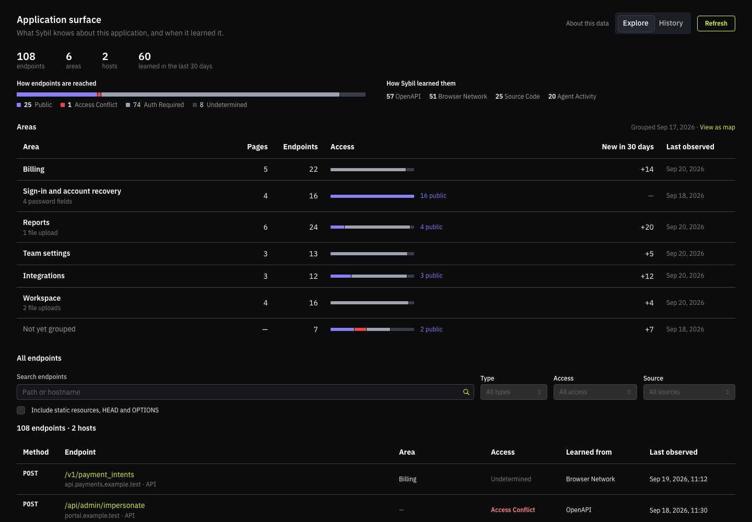Click the 57 OpenAPI source count
Viewport: 752px width, 522px height.
click(403, 97)
